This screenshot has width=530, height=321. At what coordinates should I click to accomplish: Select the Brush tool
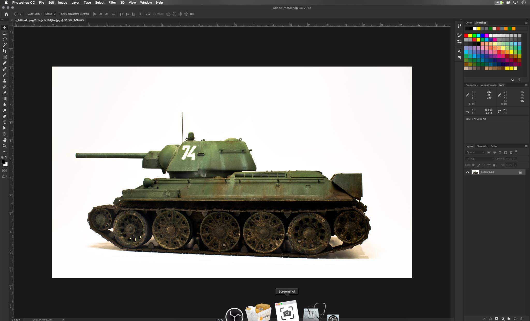point(5,75)
